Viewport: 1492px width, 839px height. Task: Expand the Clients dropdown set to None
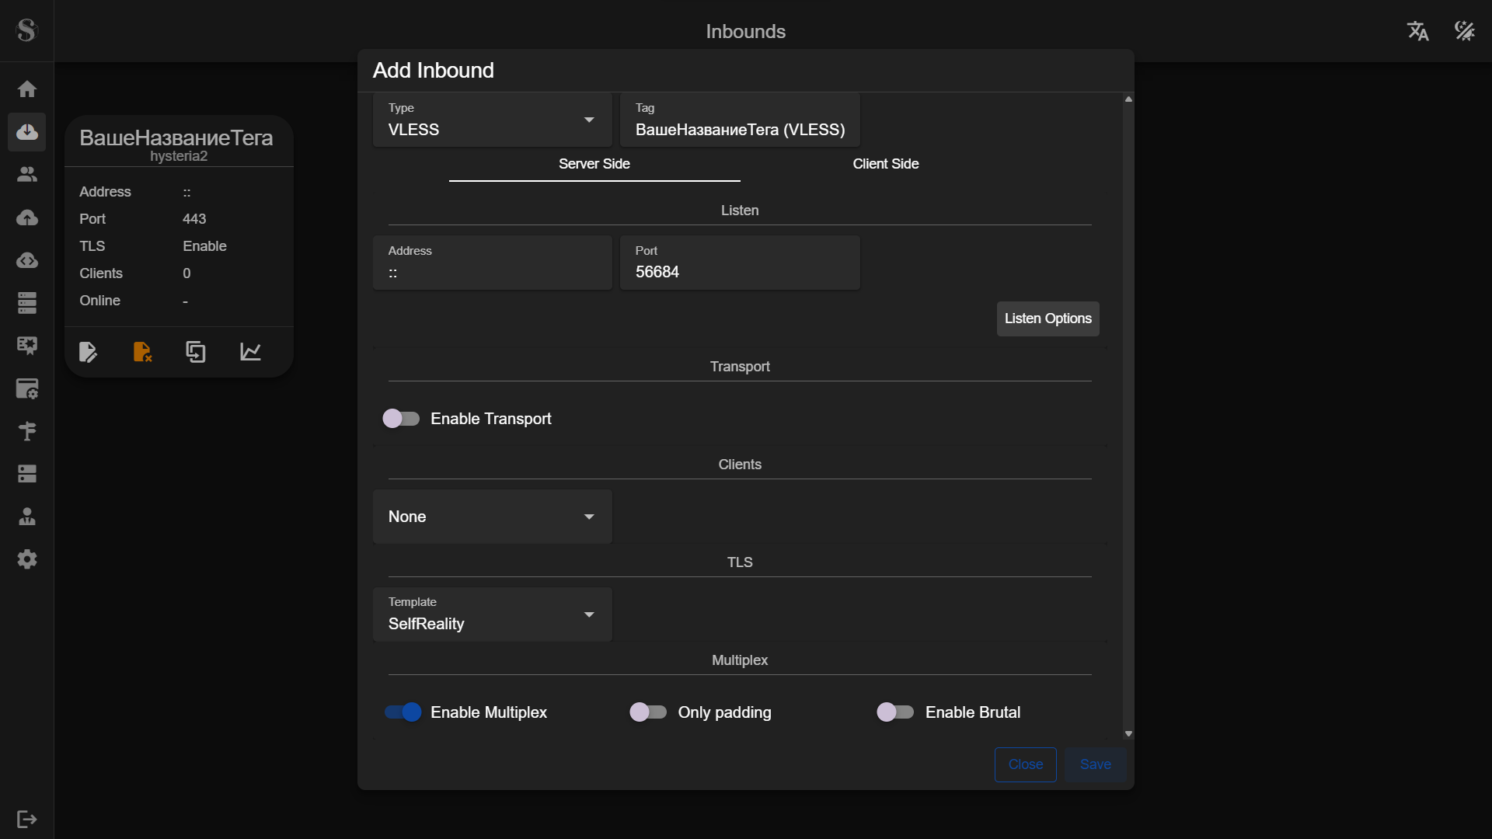(491, 516)
